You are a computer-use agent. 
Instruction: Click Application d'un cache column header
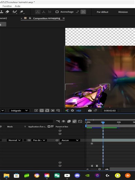click(x=37, y=127)
